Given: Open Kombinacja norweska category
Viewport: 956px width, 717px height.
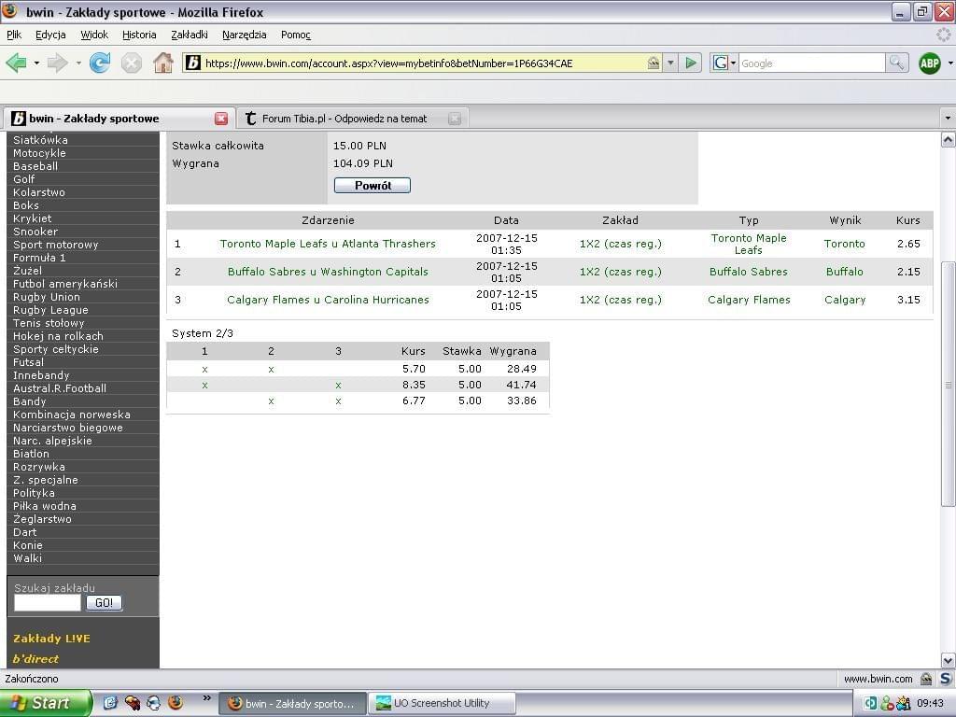Looking at the screenshot, I should click(x=72, y=415).
